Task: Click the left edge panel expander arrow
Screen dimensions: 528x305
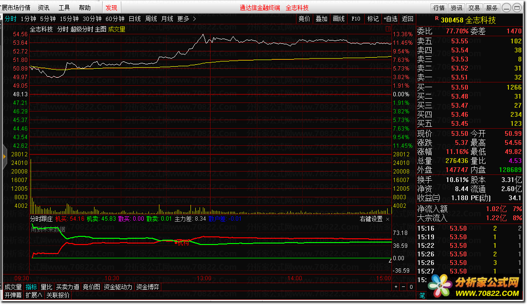Action: point(5,156)
